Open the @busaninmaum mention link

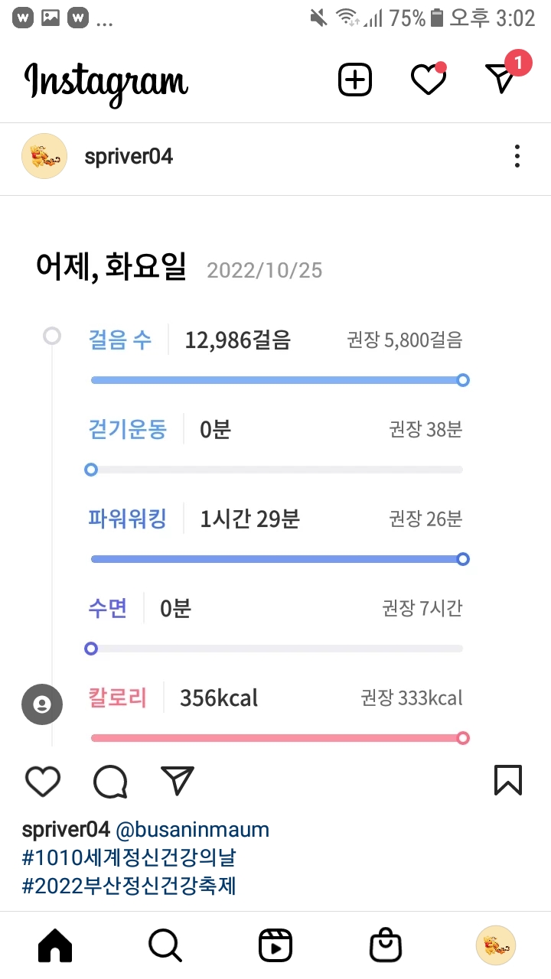pyautogui.click(x=192, y=830)
